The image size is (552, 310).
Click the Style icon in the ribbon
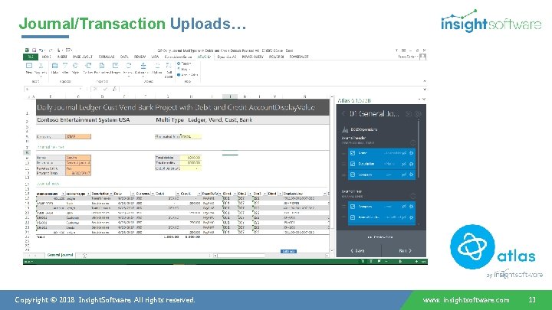[76, 66]
